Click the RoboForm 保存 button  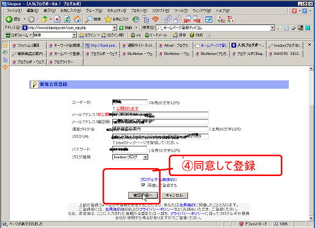pyautogui.click(x=179, y=35)
